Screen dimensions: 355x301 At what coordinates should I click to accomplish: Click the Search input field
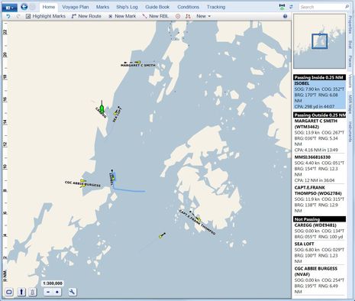click(321, 7)
